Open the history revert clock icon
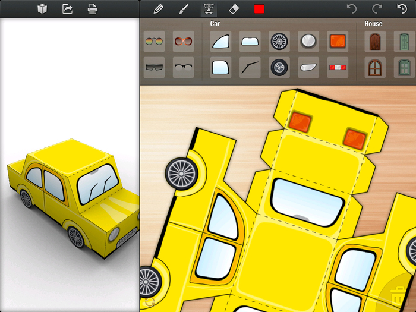The image size is (416, 312). [402, 9]
